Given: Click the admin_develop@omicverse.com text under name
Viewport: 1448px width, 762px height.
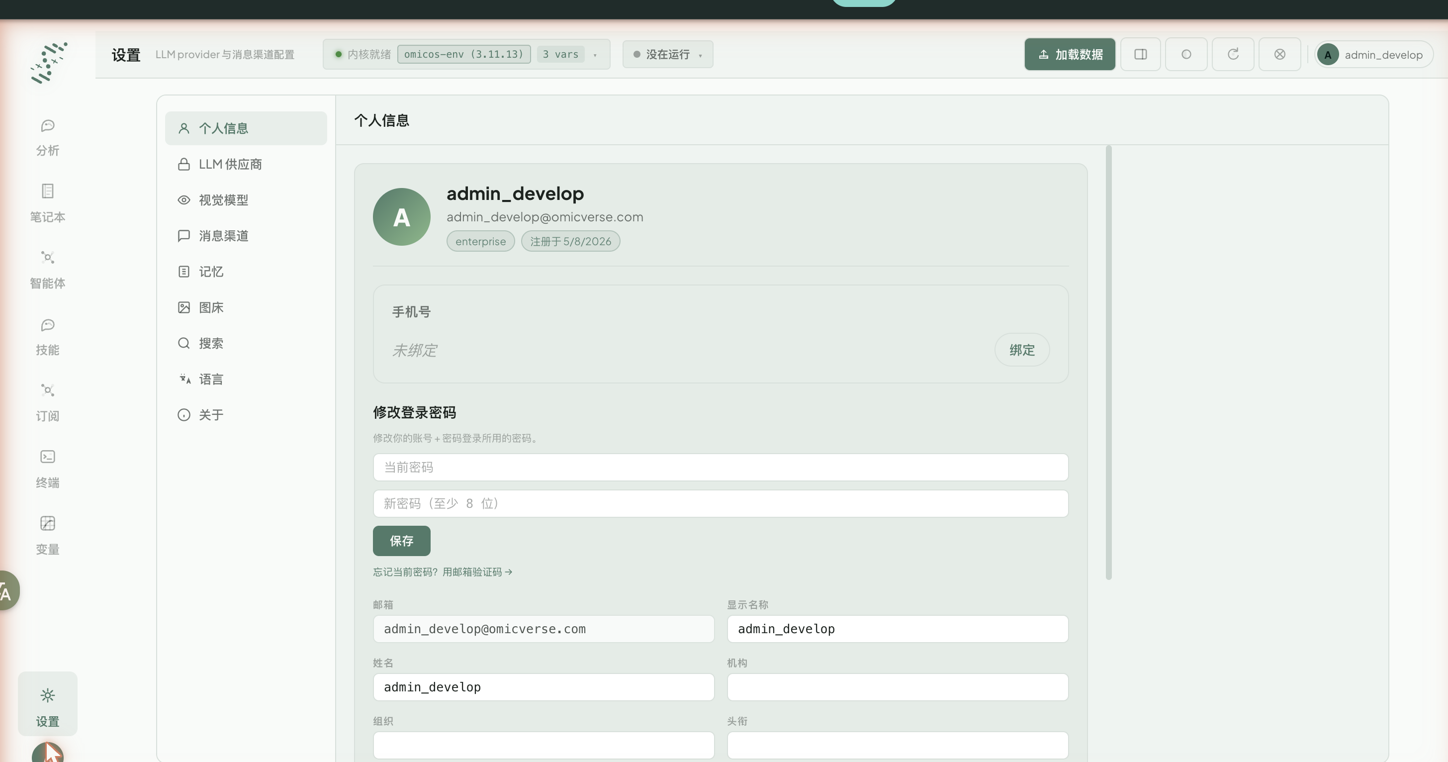Looking at the screenshot, I should click(x=544, y=217).
